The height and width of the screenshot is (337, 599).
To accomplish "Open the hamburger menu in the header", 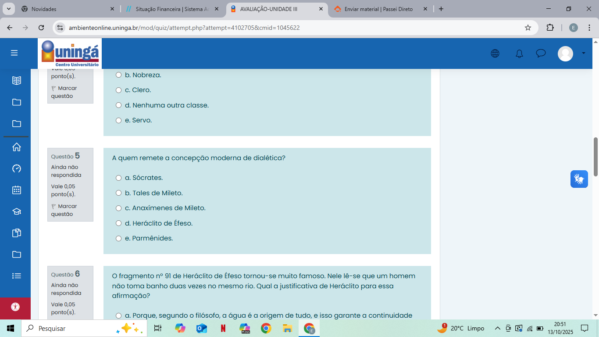I will coord(14,53).
